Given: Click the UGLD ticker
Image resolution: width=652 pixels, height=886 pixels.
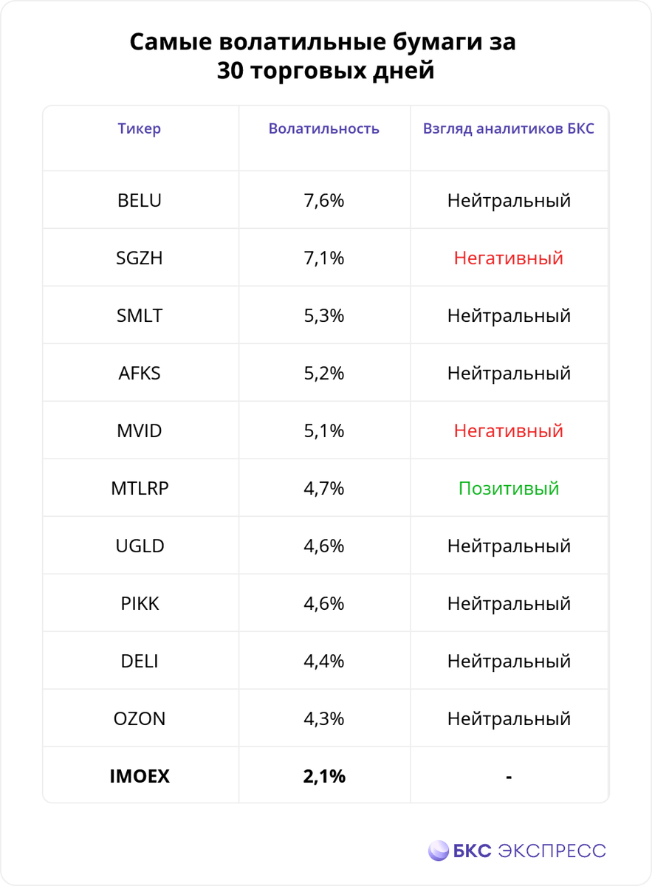Looking at the screenshot, I should pyautogui.click(x=140, y=546).
